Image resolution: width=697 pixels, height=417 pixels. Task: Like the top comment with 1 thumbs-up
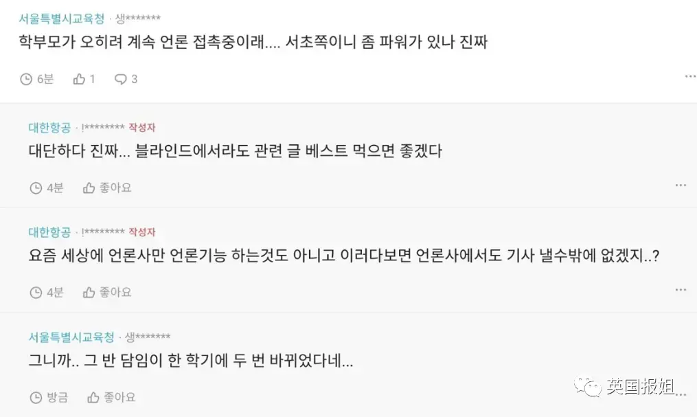pyautogui.click(x=79, y=79)
